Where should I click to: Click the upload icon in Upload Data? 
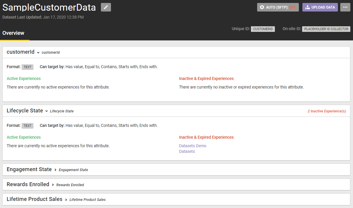point(307,7)
